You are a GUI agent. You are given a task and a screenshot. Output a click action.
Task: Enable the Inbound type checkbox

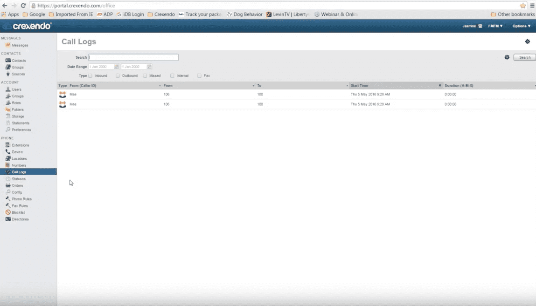90,76
